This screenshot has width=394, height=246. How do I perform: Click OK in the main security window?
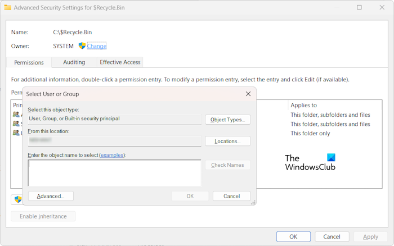click(293, 236)
